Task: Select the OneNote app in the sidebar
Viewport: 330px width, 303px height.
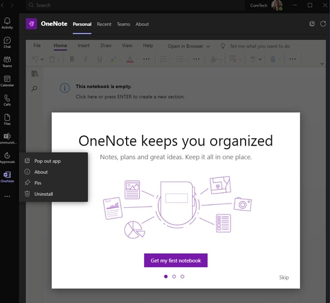Action: (x=7, y=177)
